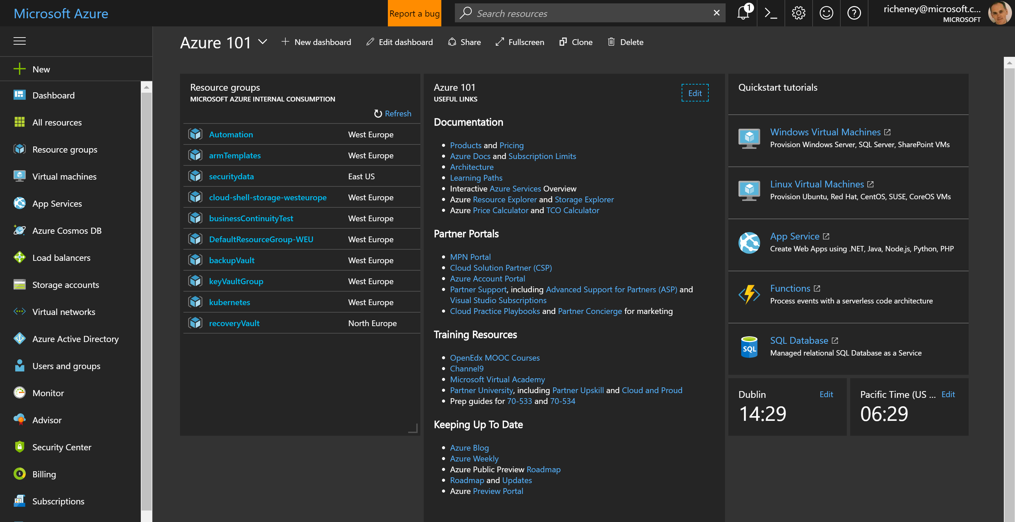
Task: Click the Load balancers sidebar icon
Action: (19, 258)
